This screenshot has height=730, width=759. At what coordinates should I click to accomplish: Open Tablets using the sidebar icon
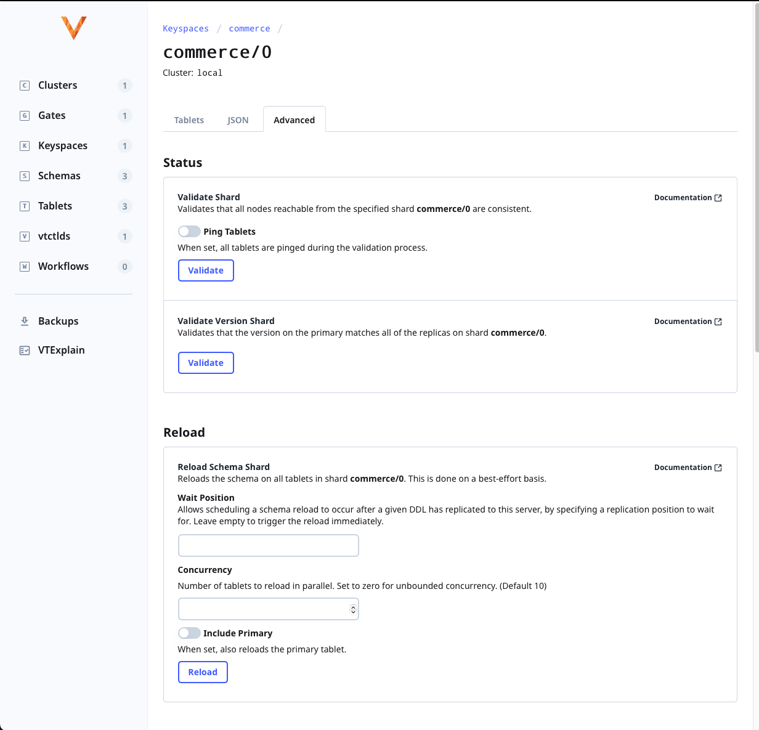tap(24, 206)
